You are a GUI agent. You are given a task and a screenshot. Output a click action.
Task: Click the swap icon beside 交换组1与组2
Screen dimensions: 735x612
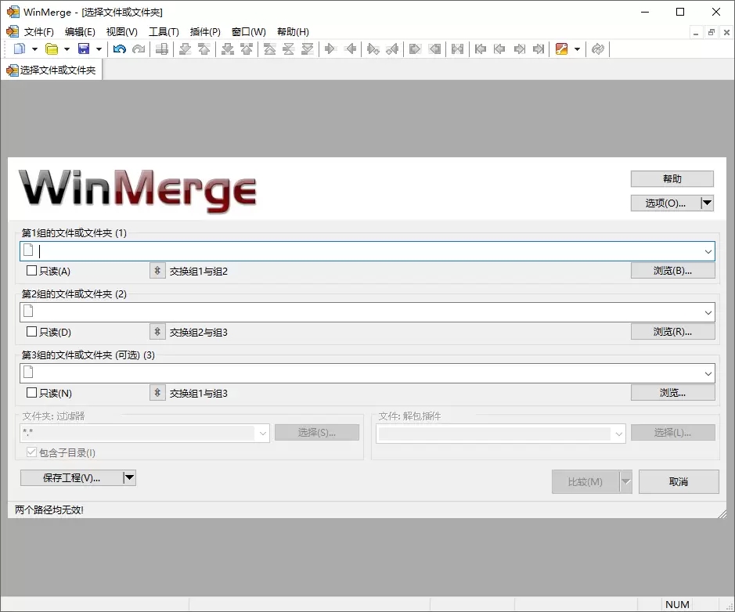[x=157, y=271]
